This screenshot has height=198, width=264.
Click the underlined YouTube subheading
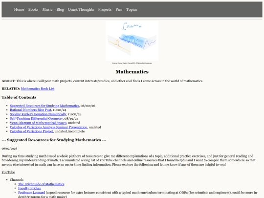pyautogui.click(x=8, y=172)
